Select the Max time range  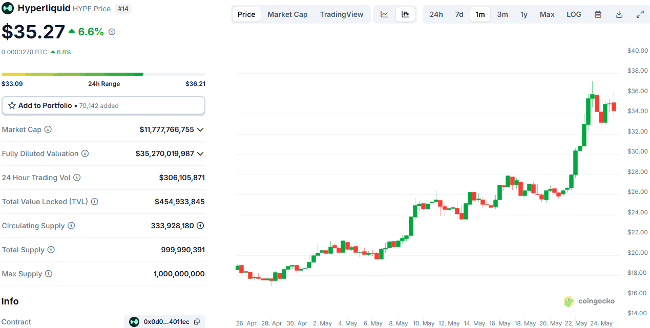pos(547,14)
